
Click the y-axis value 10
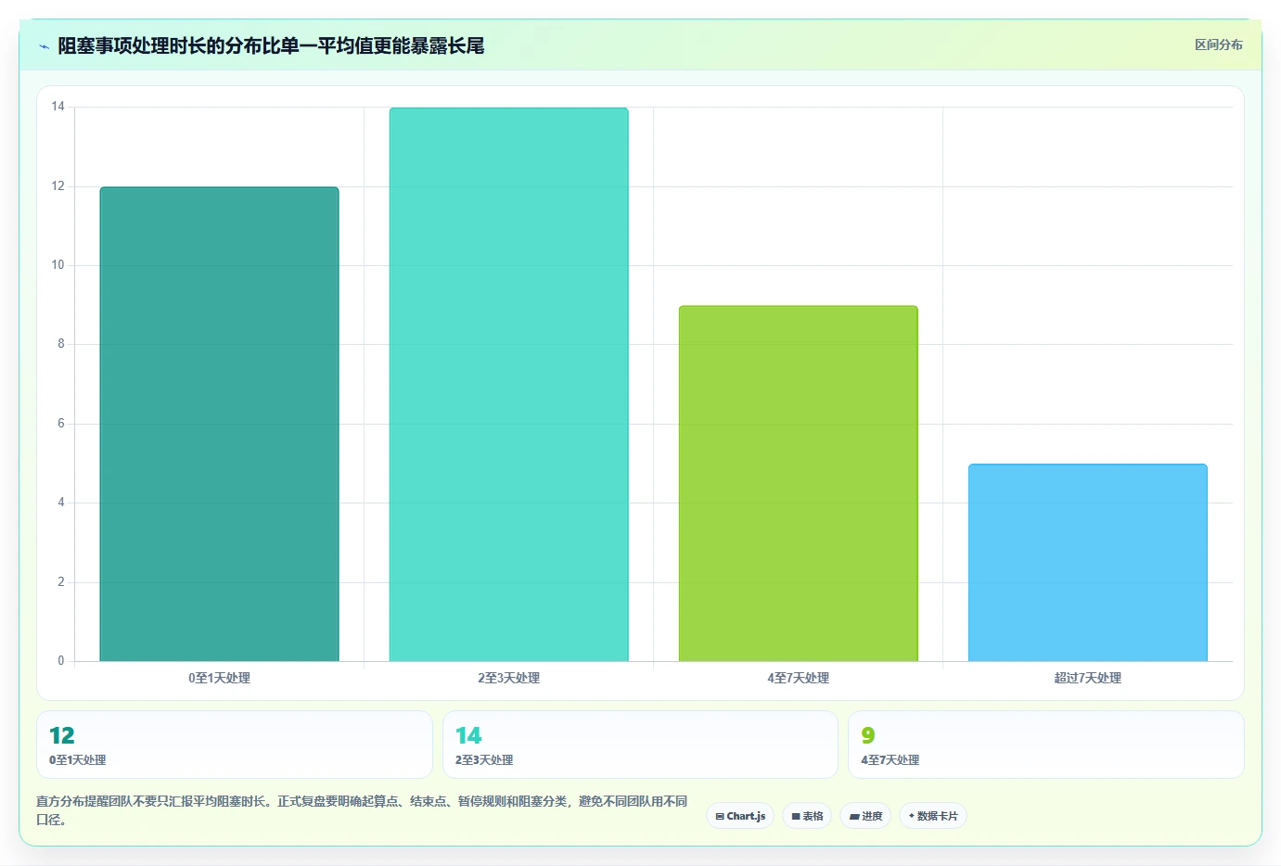tap(58, 265)
